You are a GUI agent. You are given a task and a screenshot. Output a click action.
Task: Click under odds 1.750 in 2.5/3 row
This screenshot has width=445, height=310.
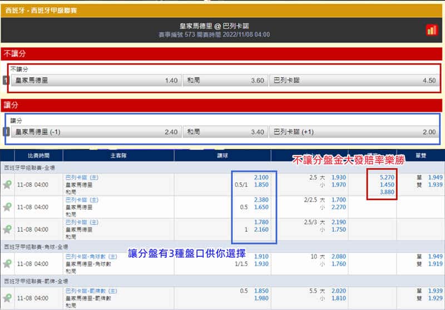pyautogui.click(x=339, y=229)
